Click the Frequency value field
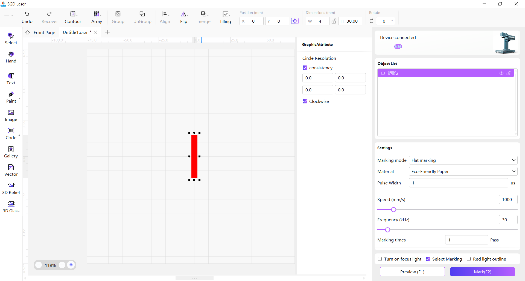525x281 pixels. pyautogui.click(x=508, y=220)
